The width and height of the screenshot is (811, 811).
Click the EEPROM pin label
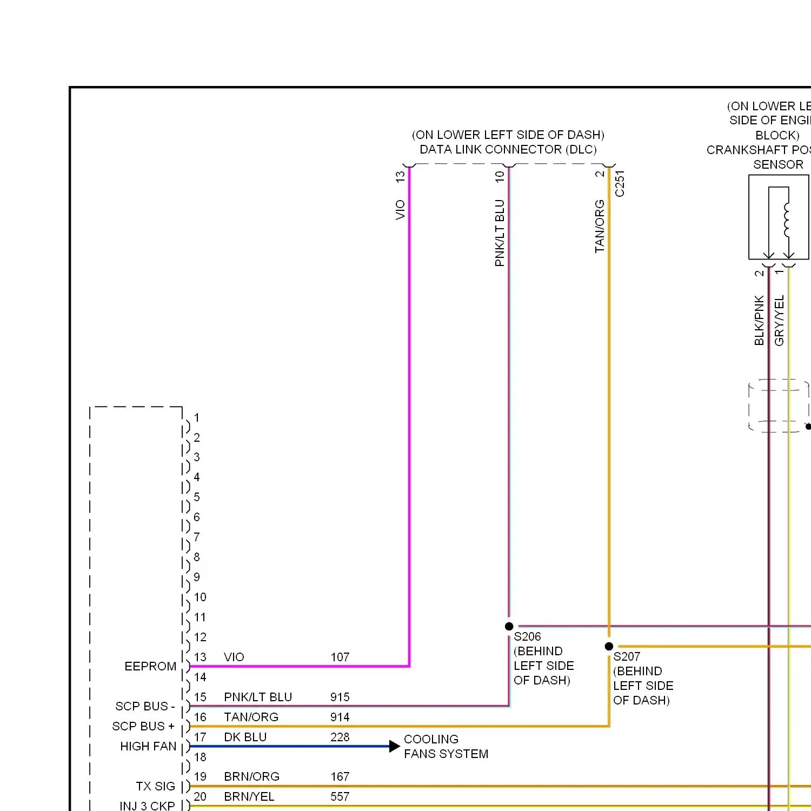(150, 666)
